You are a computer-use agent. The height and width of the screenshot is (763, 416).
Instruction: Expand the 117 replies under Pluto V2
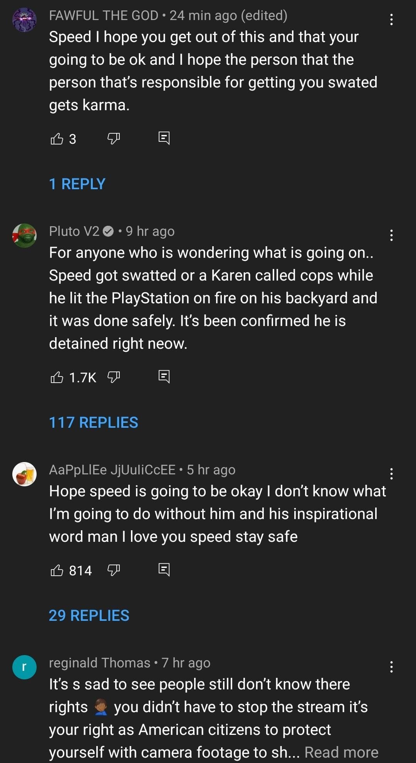(94, 423)
